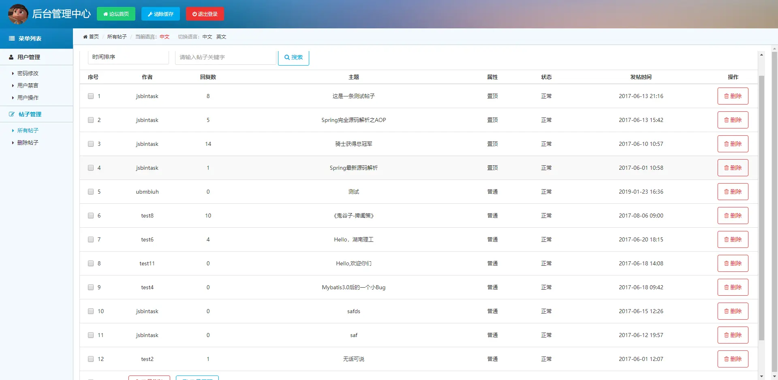Open 删除帖子 menu item
Viewport: 778px width, 380px height.
[x=28, y=143]
